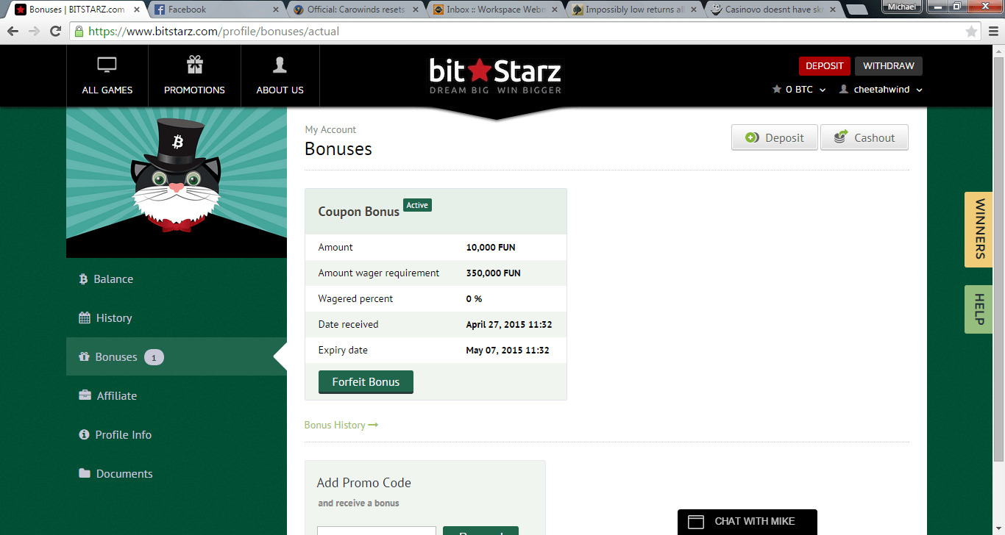This screenshot has width=1005, height=535.
Task: Open Affiliate in the sidebar
Action: [x=177, y=395]
